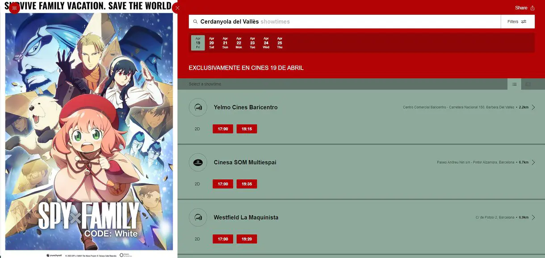Close the showtimes panel with X button
This screenshot has height=258, width=545.
point(177,8)
